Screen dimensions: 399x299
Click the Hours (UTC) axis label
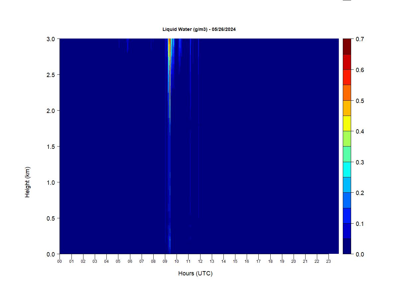[195, 273]
